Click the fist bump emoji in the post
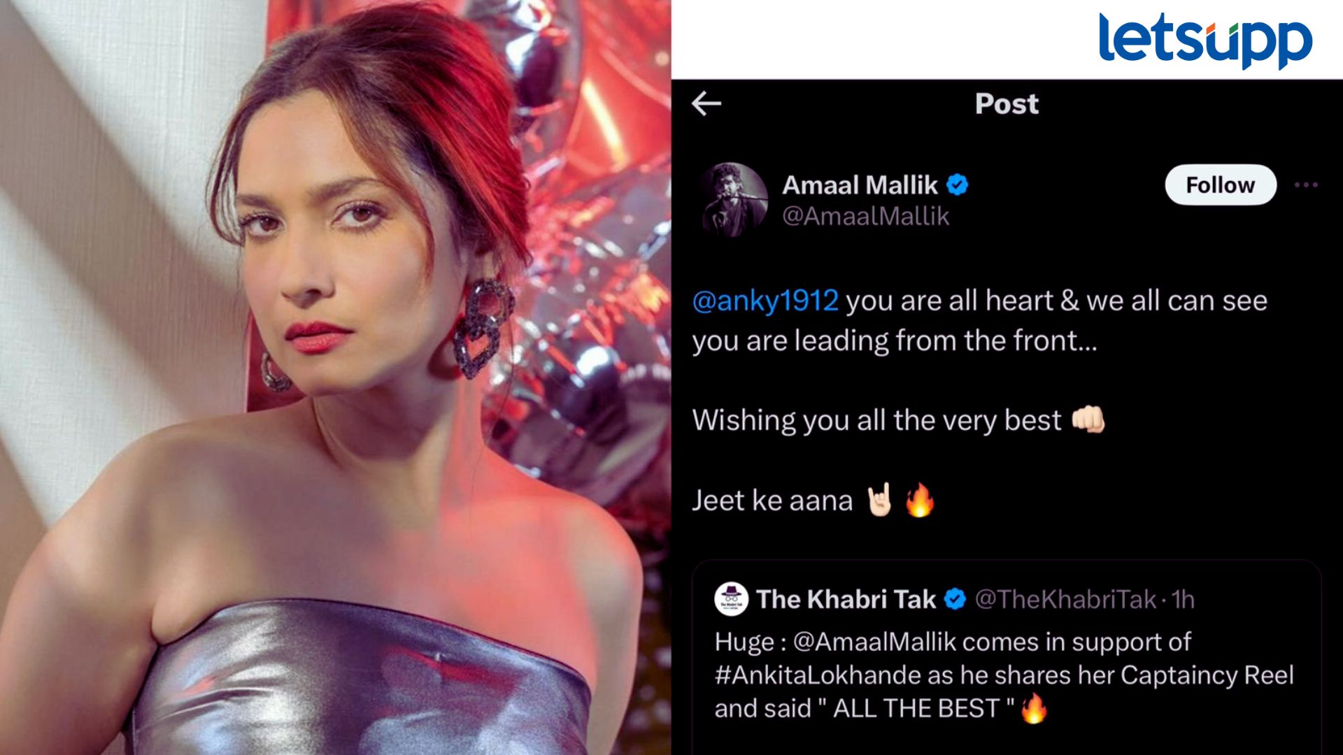This screenshot has height=755, width=1343. 1088,419
